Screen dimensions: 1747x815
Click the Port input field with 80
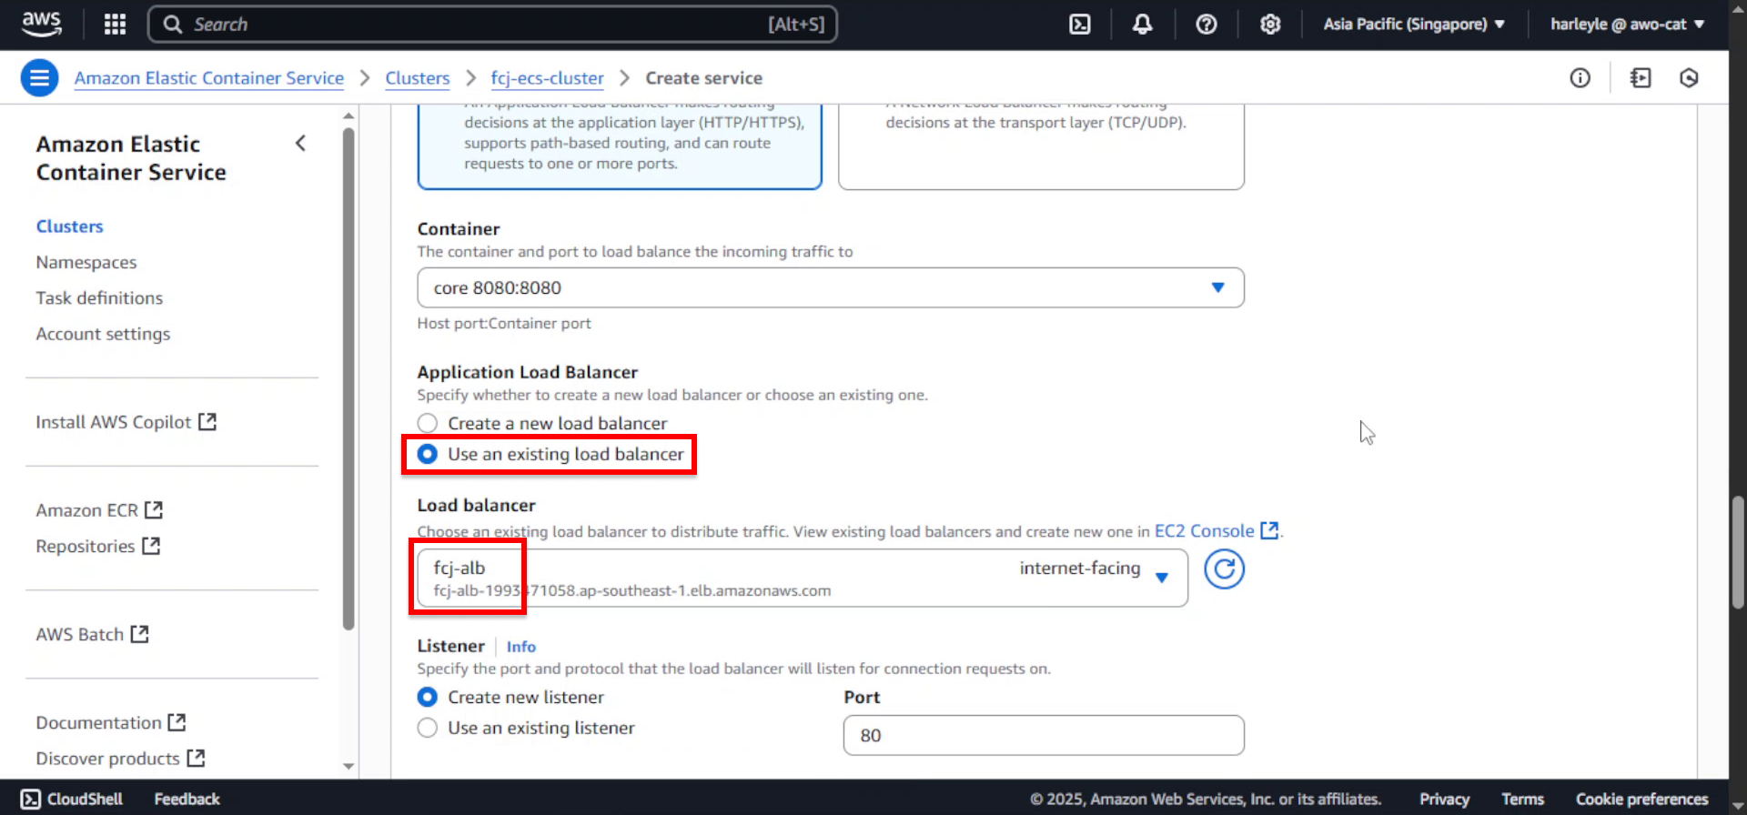[x=1044, y=735]
